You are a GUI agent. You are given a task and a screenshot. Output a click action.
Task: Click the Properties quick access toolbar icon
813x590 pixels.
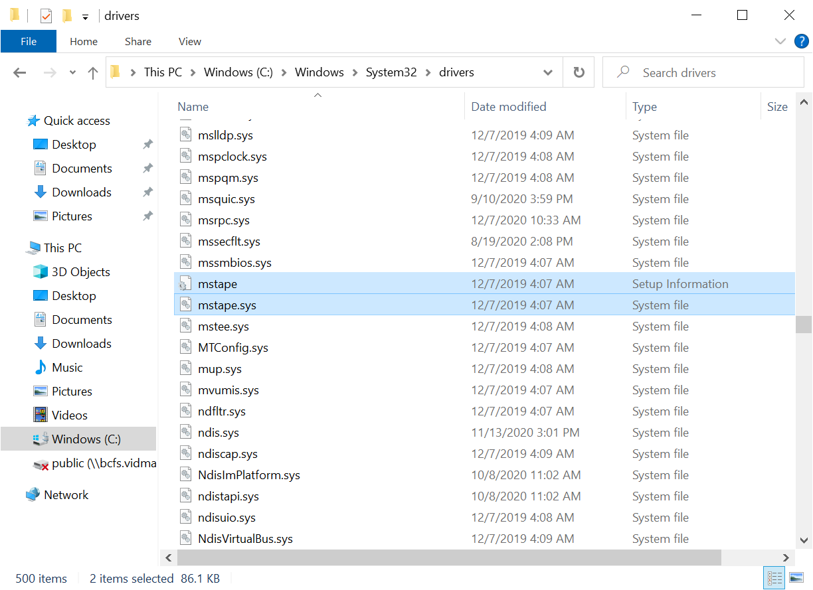click(x=46, y=15)
